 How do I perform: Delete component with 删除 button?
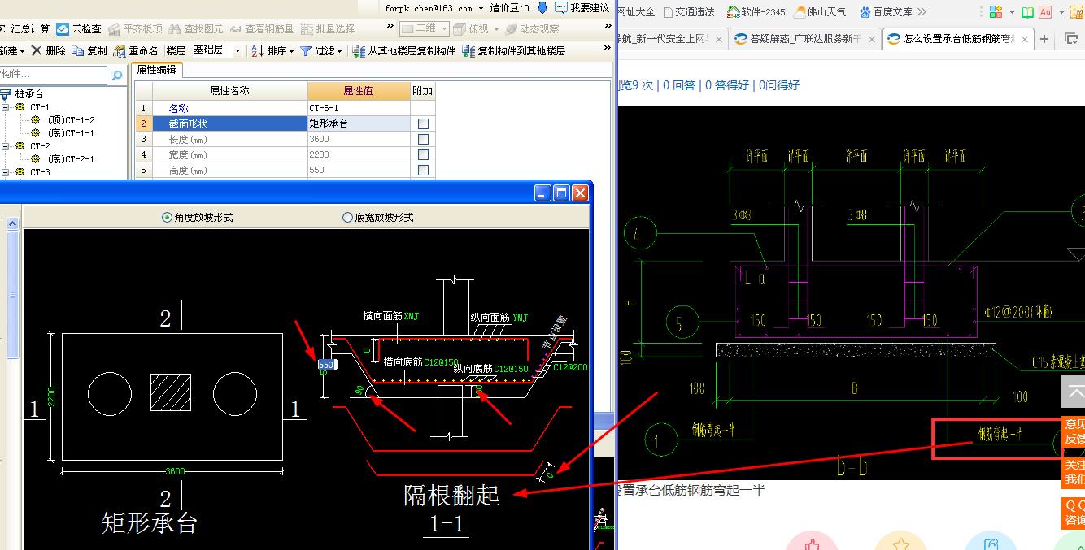pos(49,50)
